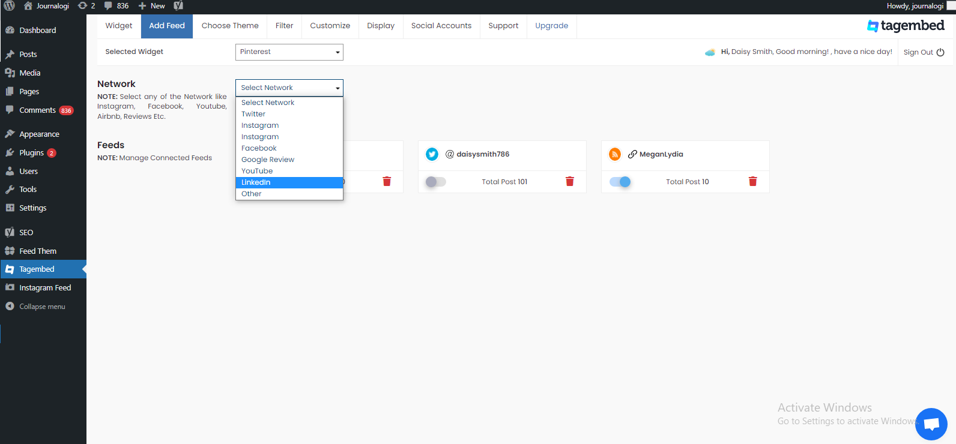
Task: Choose Facebook from network list
Action: 289,148
